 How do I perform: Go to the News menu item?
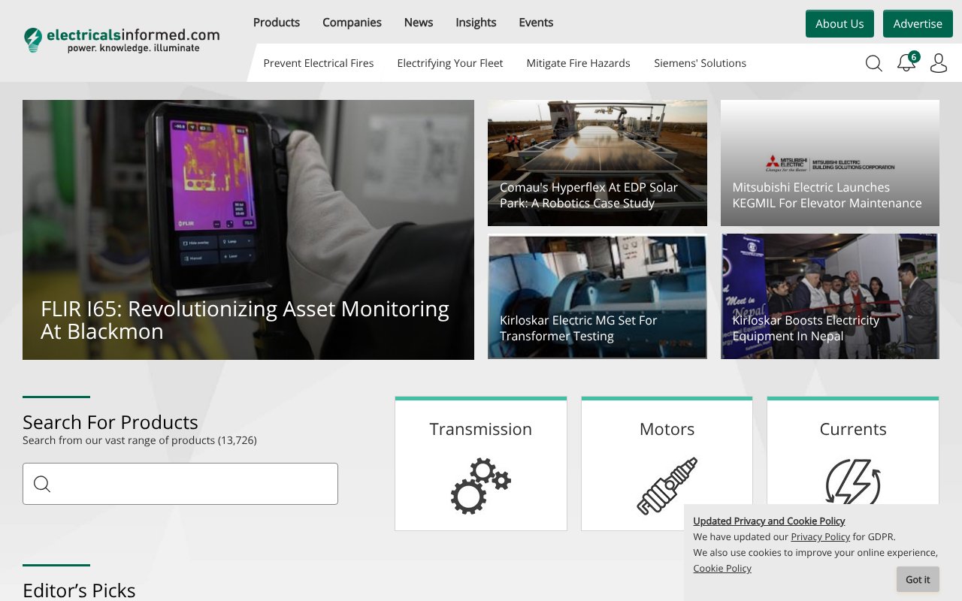point(418,23)
